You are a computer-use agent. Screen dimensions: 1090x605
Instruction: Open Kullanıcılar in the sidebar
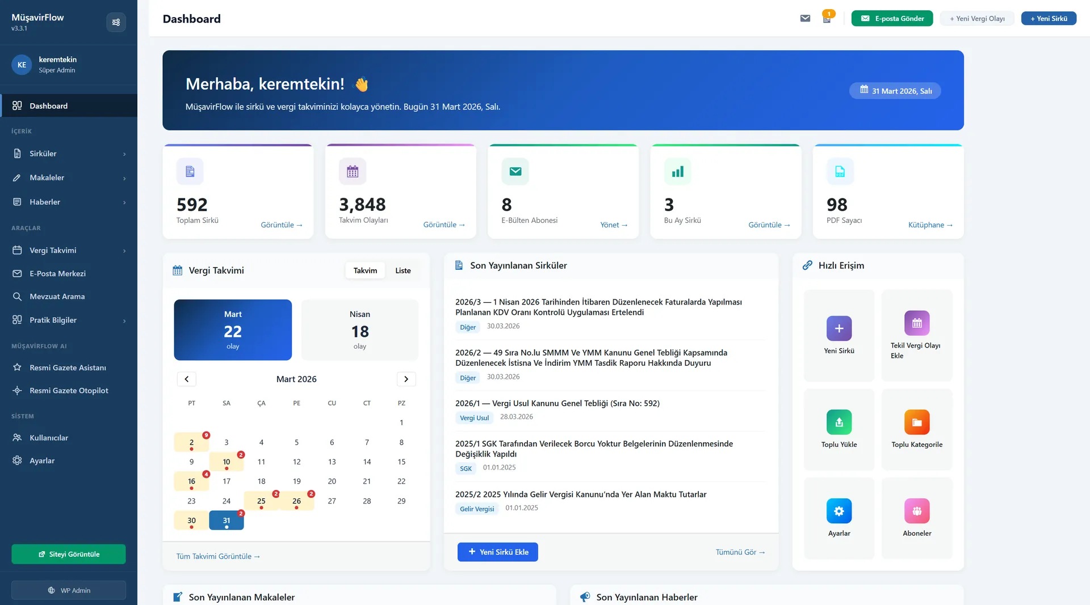[x=69, y=438]
